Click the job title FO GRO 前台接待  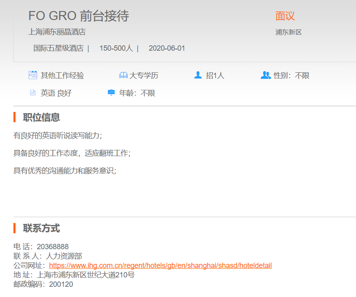point(78,16)
